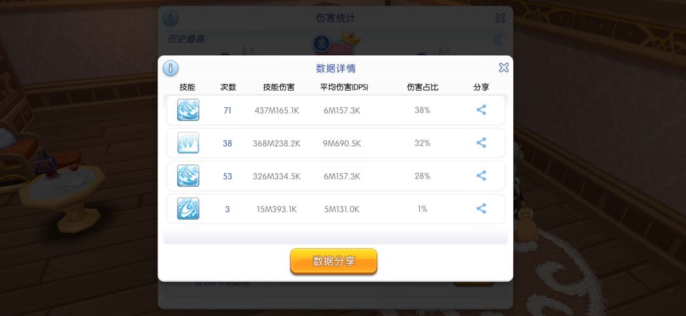Click damage value 368M238.2K
The height and width of the screenshot is (316, 686).
(x=276, y=143)
